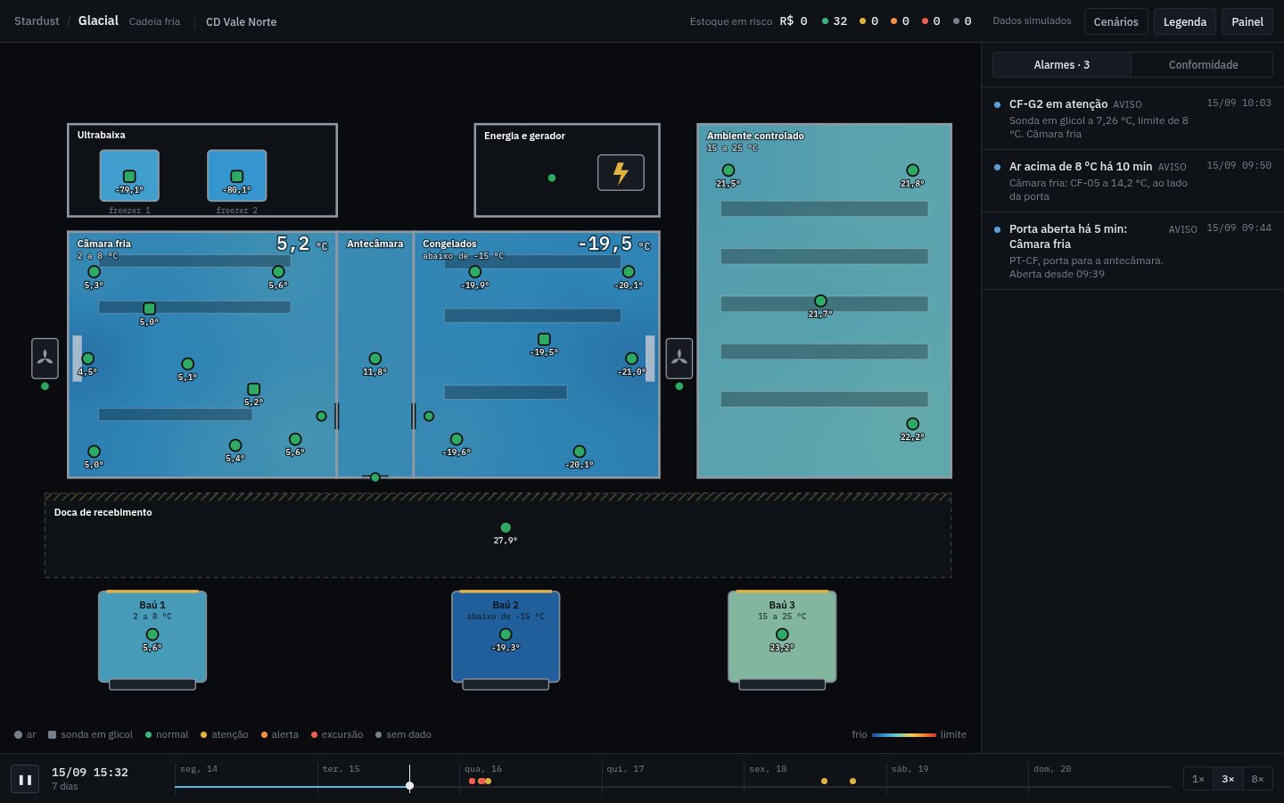Go to Stardust breadcrumb link
The width and height of the screenshot is (1284, 803).
click(x=37, y=21)
